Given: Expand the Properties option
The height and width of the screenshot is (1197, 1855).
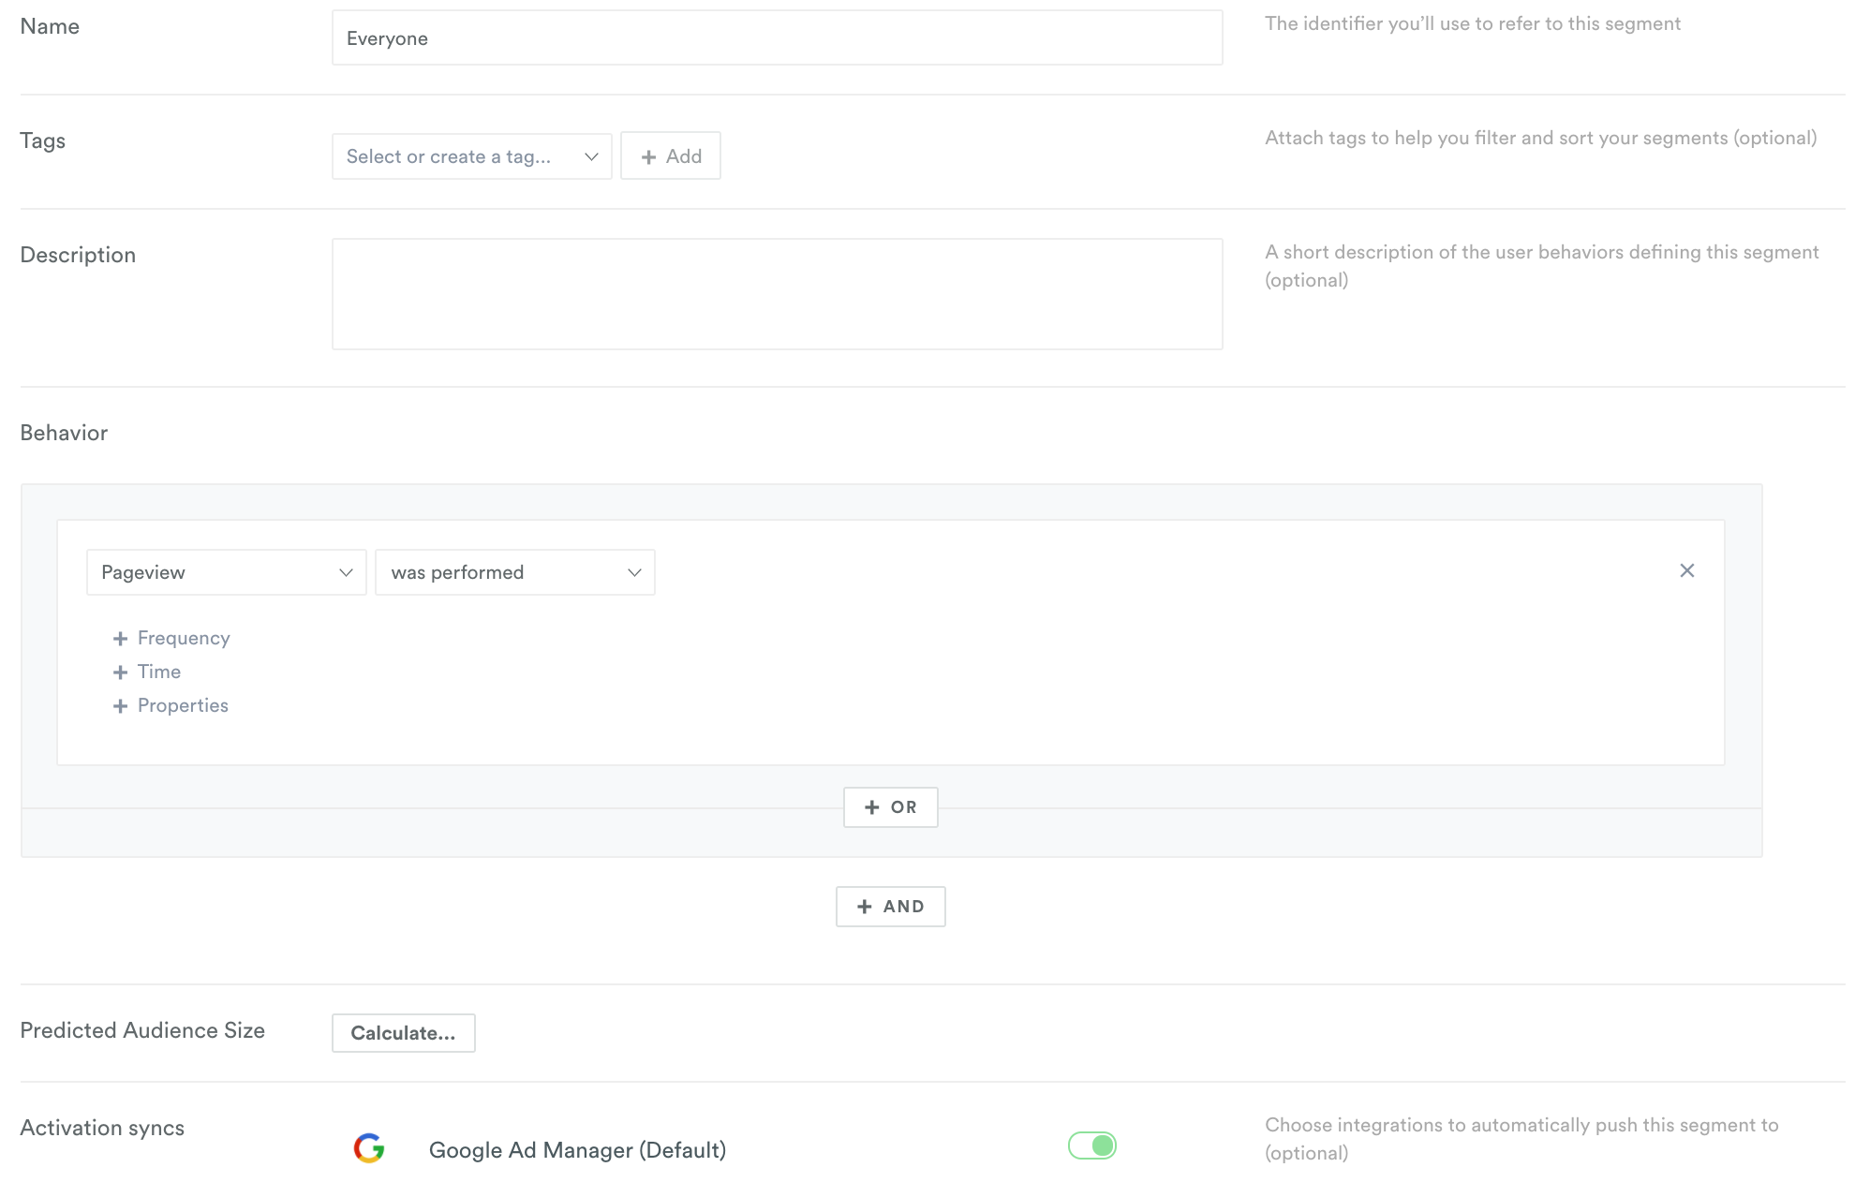Looking at the screenshot, I should (171, 705).
